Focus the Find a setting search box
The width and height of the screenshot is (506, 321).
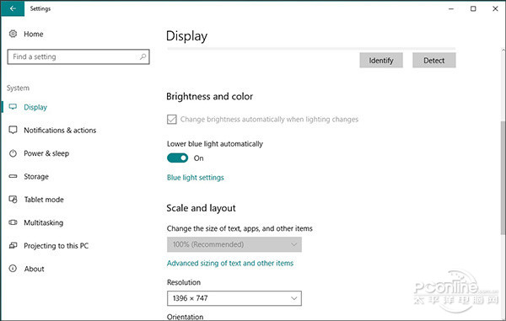click(78, 56)
